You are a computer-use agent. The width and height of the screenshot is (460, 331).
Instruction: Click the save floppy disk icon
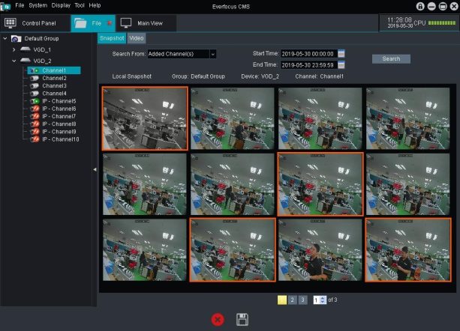(x=242, y=319)
